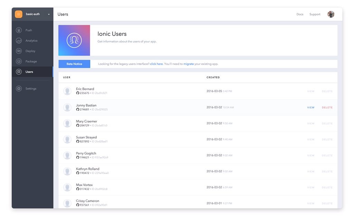Click Mary Craemer's avatar icon
The image size is (354, 221).
(x=67, y=123)
